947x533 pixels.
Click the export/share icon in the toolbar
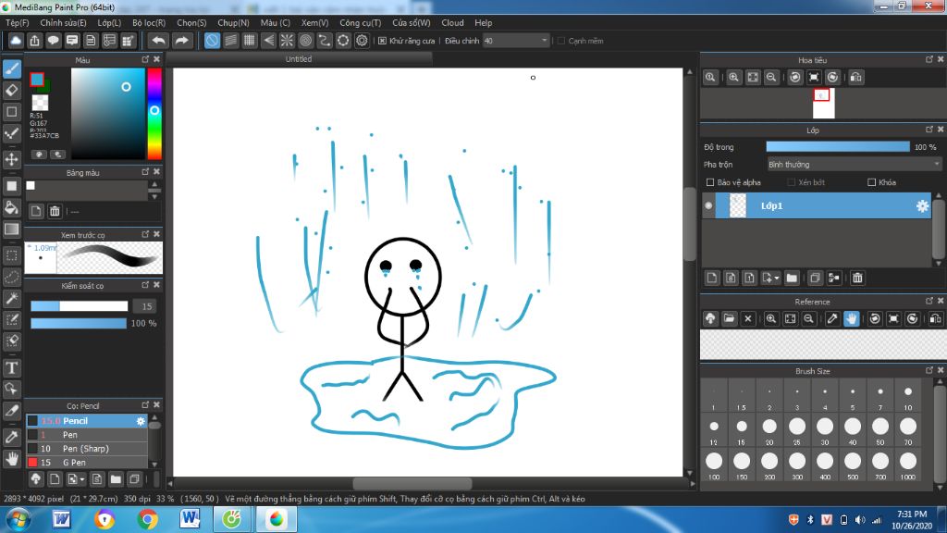[34, 41]
